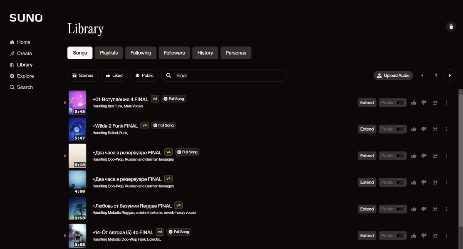Image resolution: width=463 pixels, height=249 pixels.
Task: Play the +01-Вступление 4 FINAL thumbnail
Action: click(x=77, y=103)
